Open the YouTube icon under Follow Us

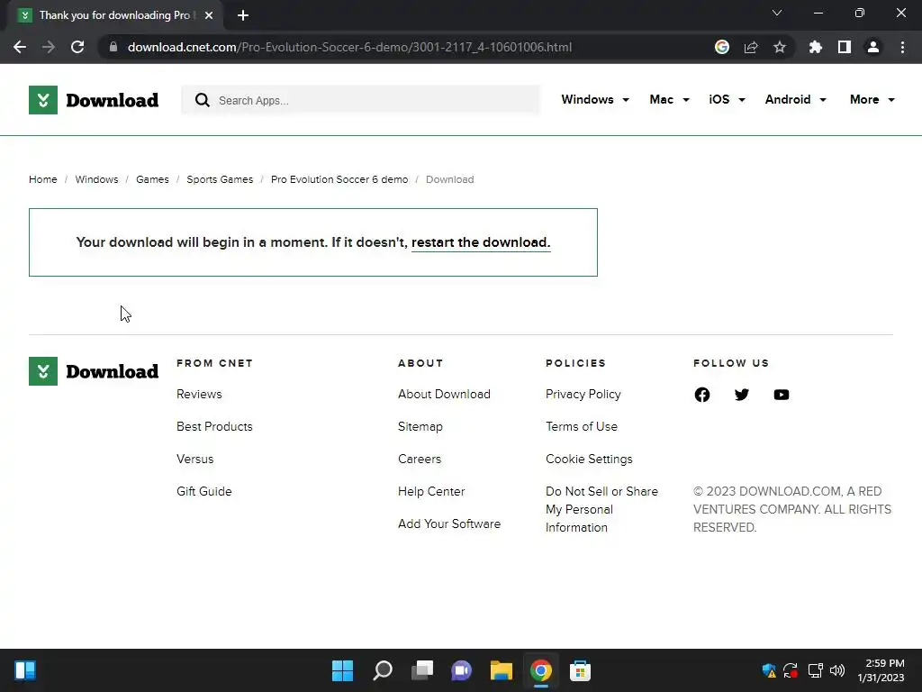pos(782,395)
